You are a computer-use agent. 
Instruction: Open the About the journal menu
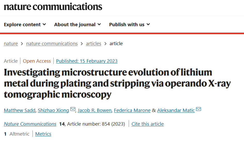pos(77,24)
